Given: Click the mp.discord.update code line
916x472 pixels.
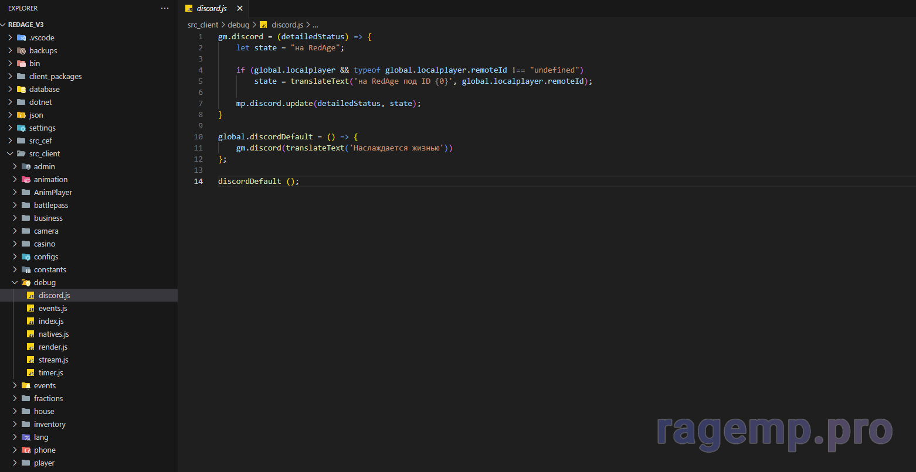Looking at the screenshot, I should (328, 103).
